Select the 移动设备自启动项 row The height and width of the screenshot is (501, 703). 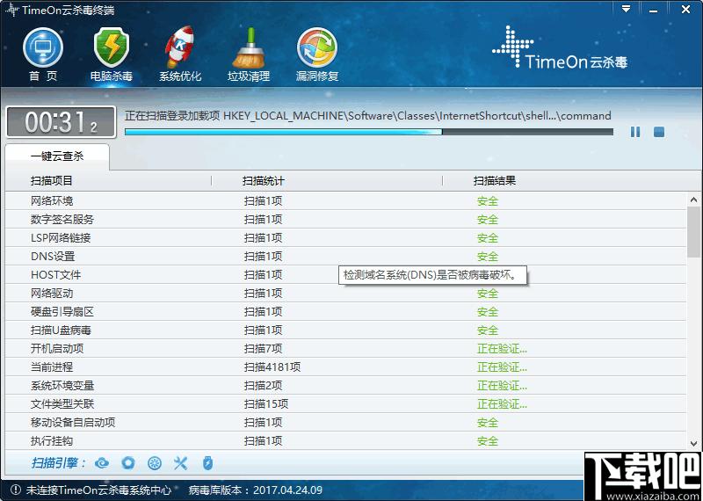coord(345,423)
